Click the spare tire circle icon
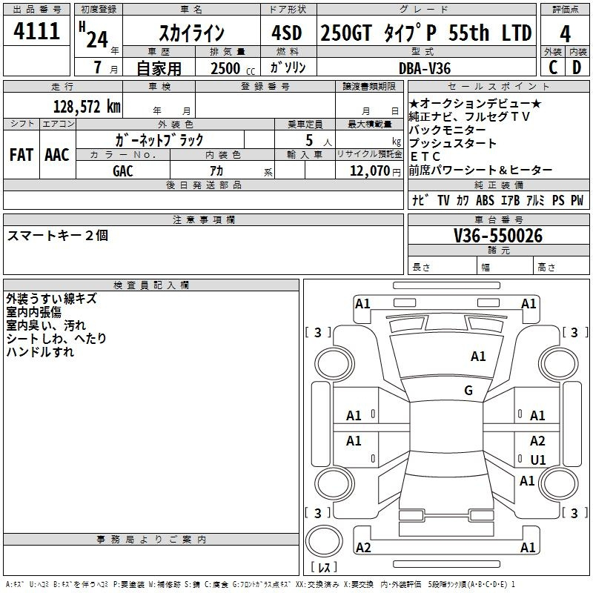593x593 pixels. (324, 540)
